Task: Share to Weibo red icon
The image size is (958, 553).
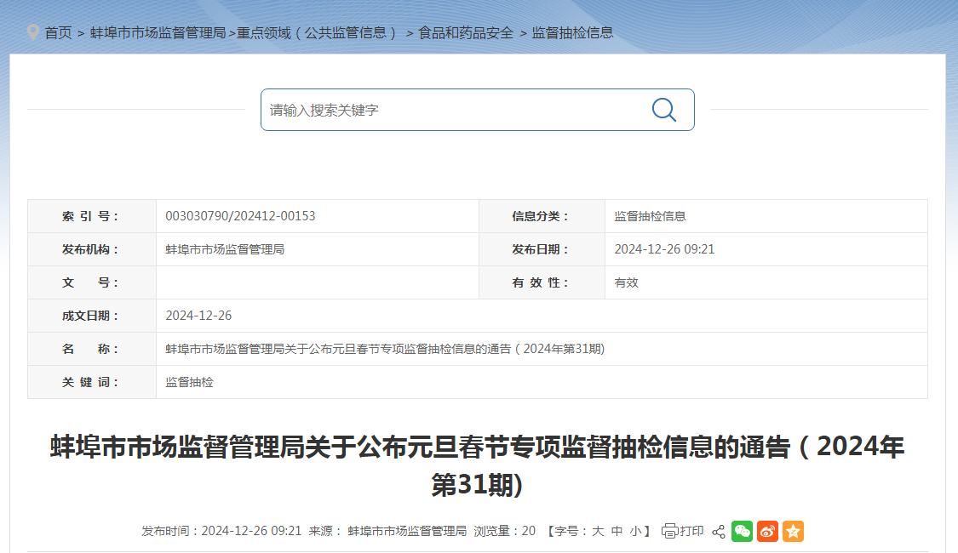Action: pos(767,531)
